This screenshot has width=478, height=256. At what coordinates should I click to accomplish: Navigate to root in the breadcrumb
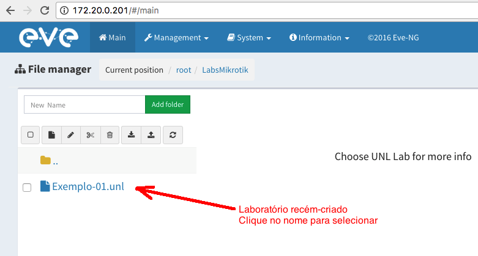pyautogui.click(x=184, y=70)
